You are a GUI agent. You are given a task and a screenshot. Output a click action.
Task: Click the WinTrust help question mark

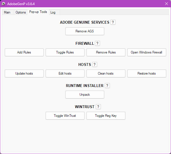coord(98,107)
